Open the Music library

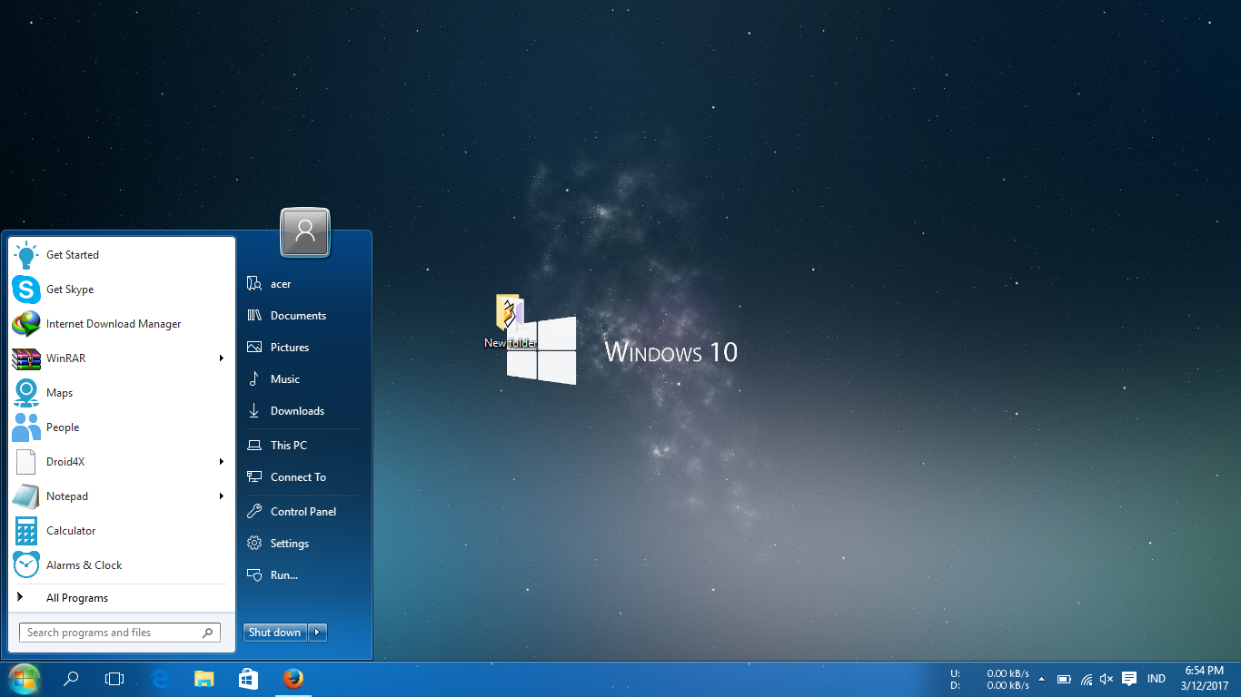[303, 379]
